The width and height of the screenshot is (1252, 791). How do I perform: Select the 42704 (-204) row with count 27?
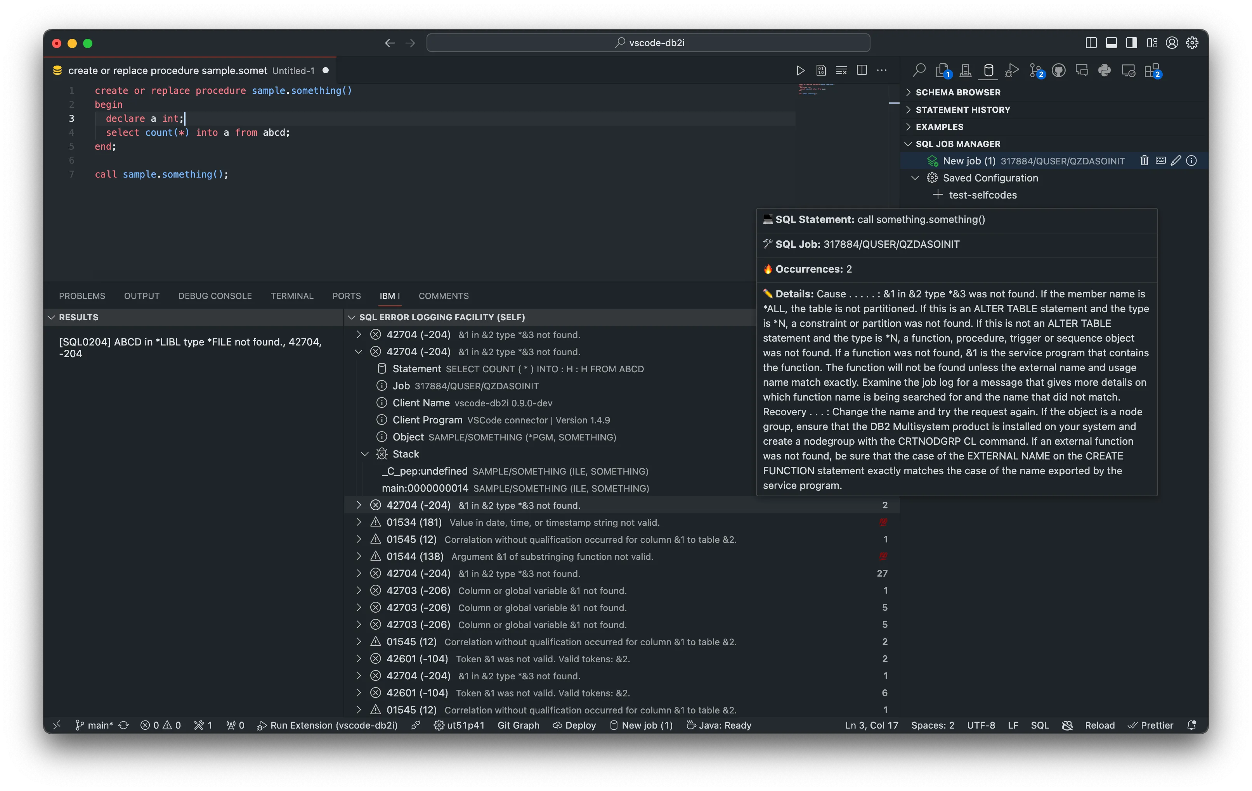tap(621, 573)
